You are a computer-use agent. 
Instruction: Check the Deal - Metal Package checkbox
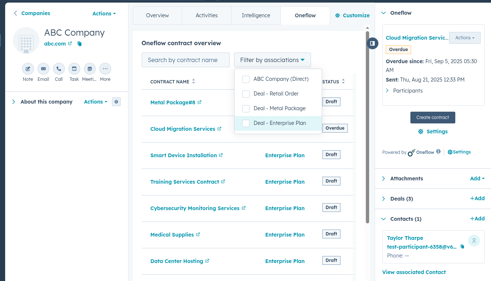pyautogui.click(x=246, y=108)
